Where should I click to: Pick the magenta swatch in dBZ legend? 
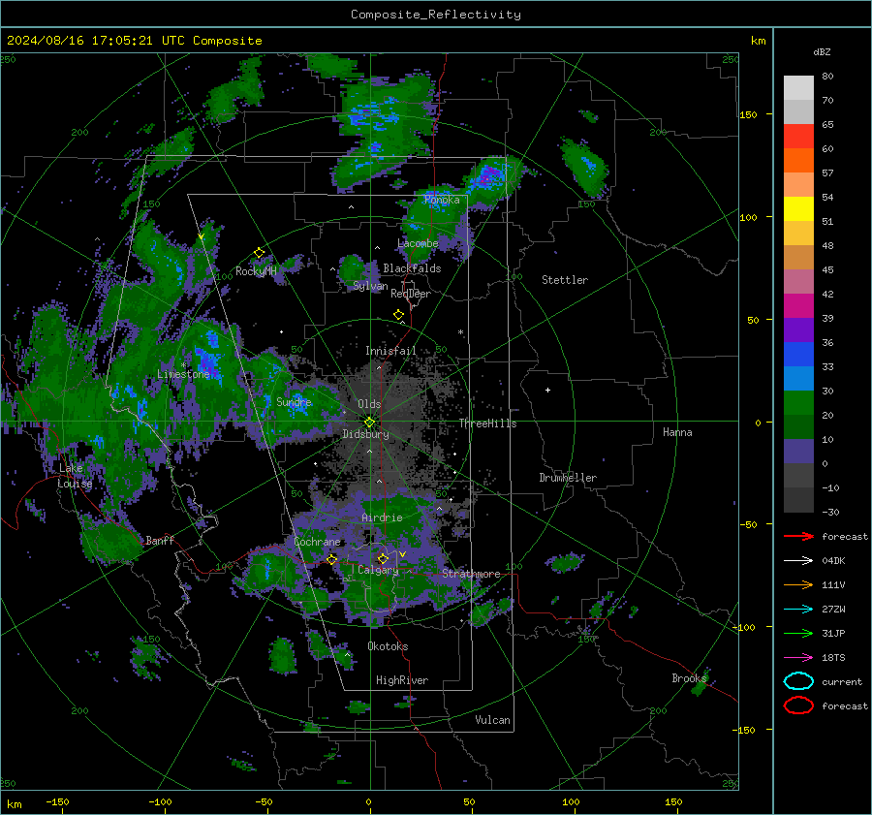pos(798,306)
